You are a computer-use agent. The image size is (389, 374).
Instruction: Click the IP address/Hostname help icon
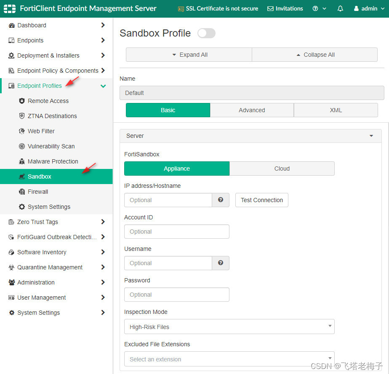(x=221, y=200)
